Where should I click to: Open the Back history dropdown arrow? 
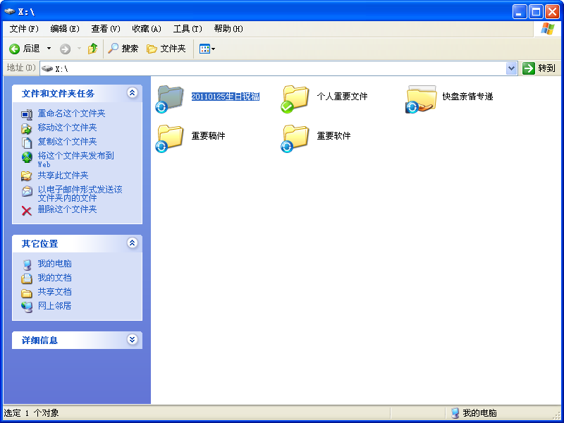coord(49,49)
